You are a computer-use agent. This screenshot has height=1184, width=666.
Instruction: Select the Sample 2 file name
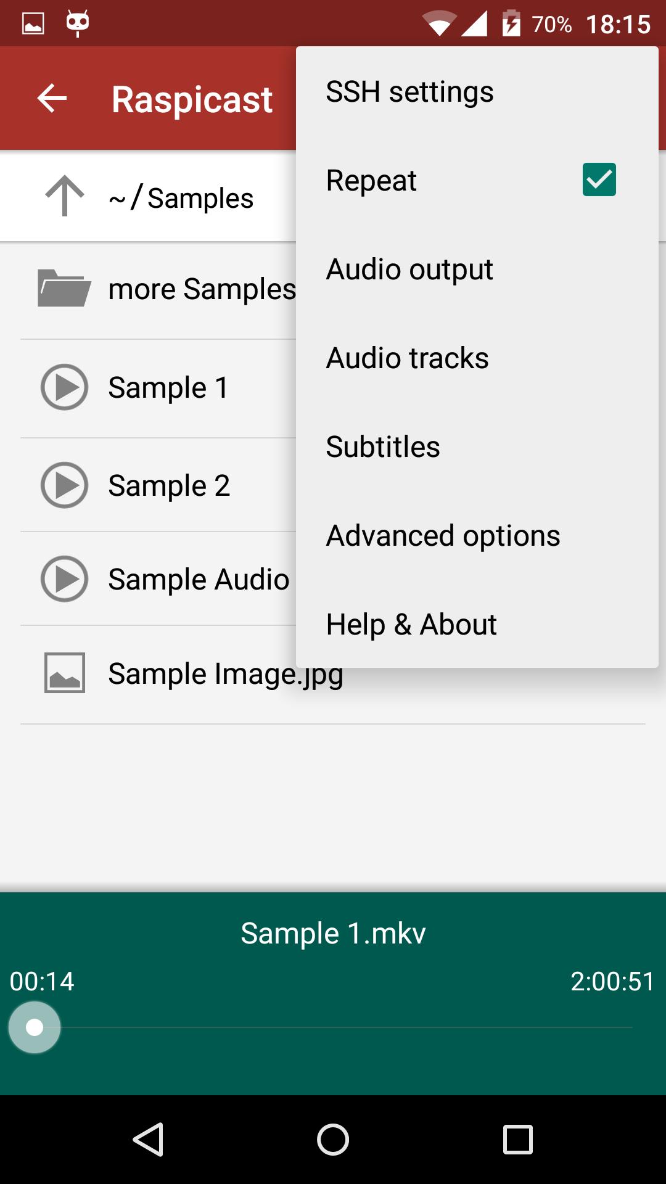169,485
